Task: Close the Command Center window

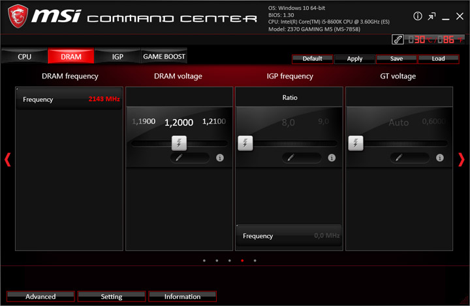Action: pyautogui.click(x=460, y=16)
